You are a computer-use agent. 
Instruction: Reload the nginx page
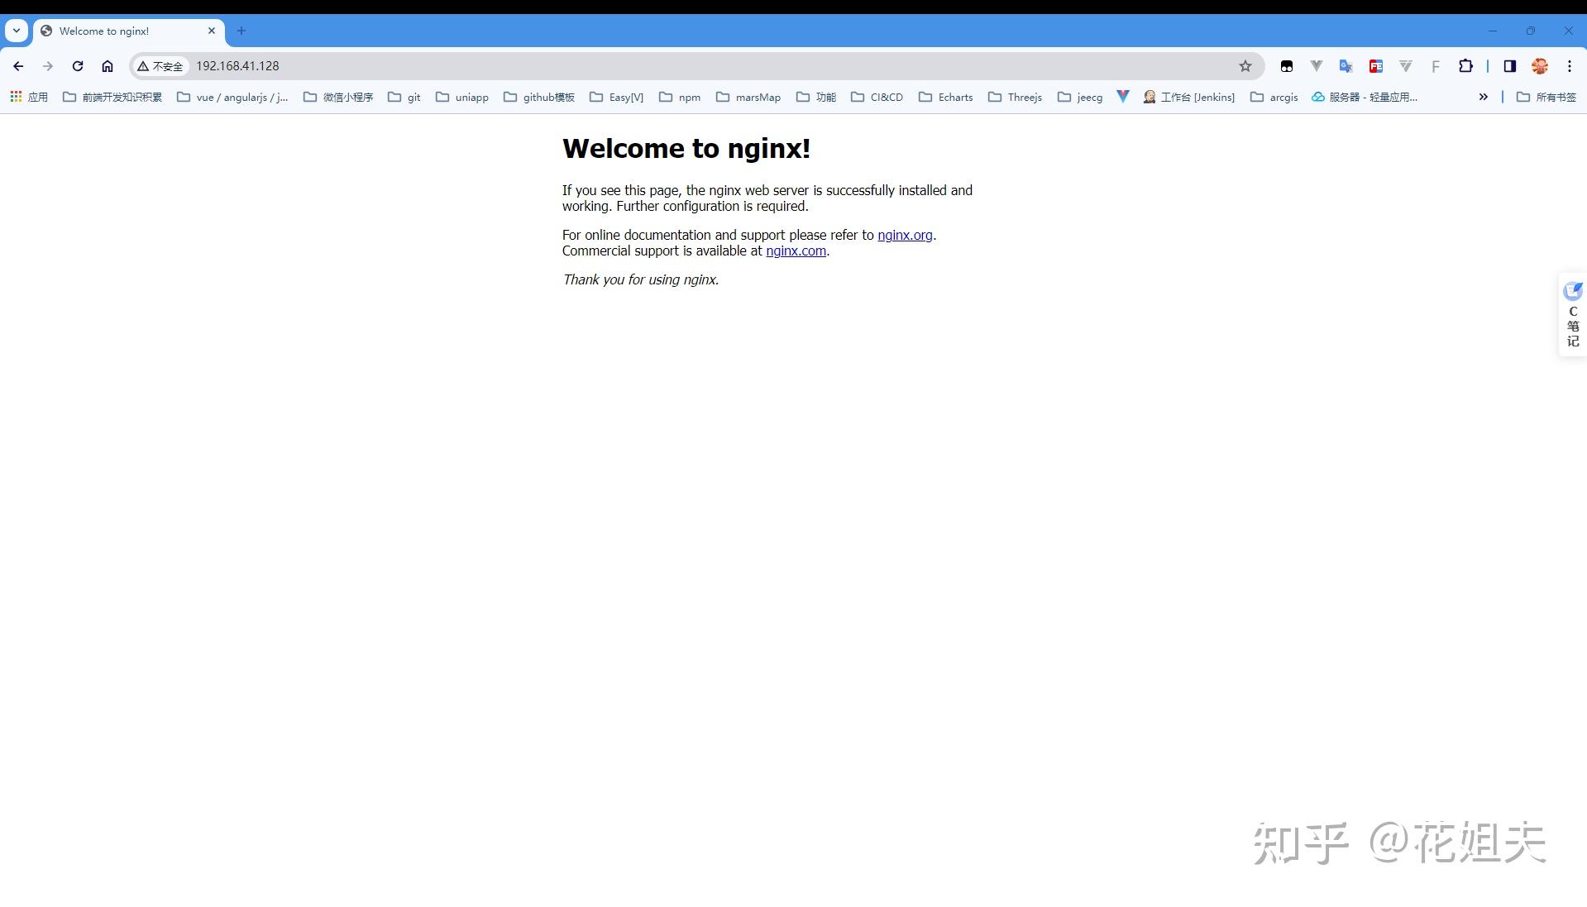coord(78,66)
